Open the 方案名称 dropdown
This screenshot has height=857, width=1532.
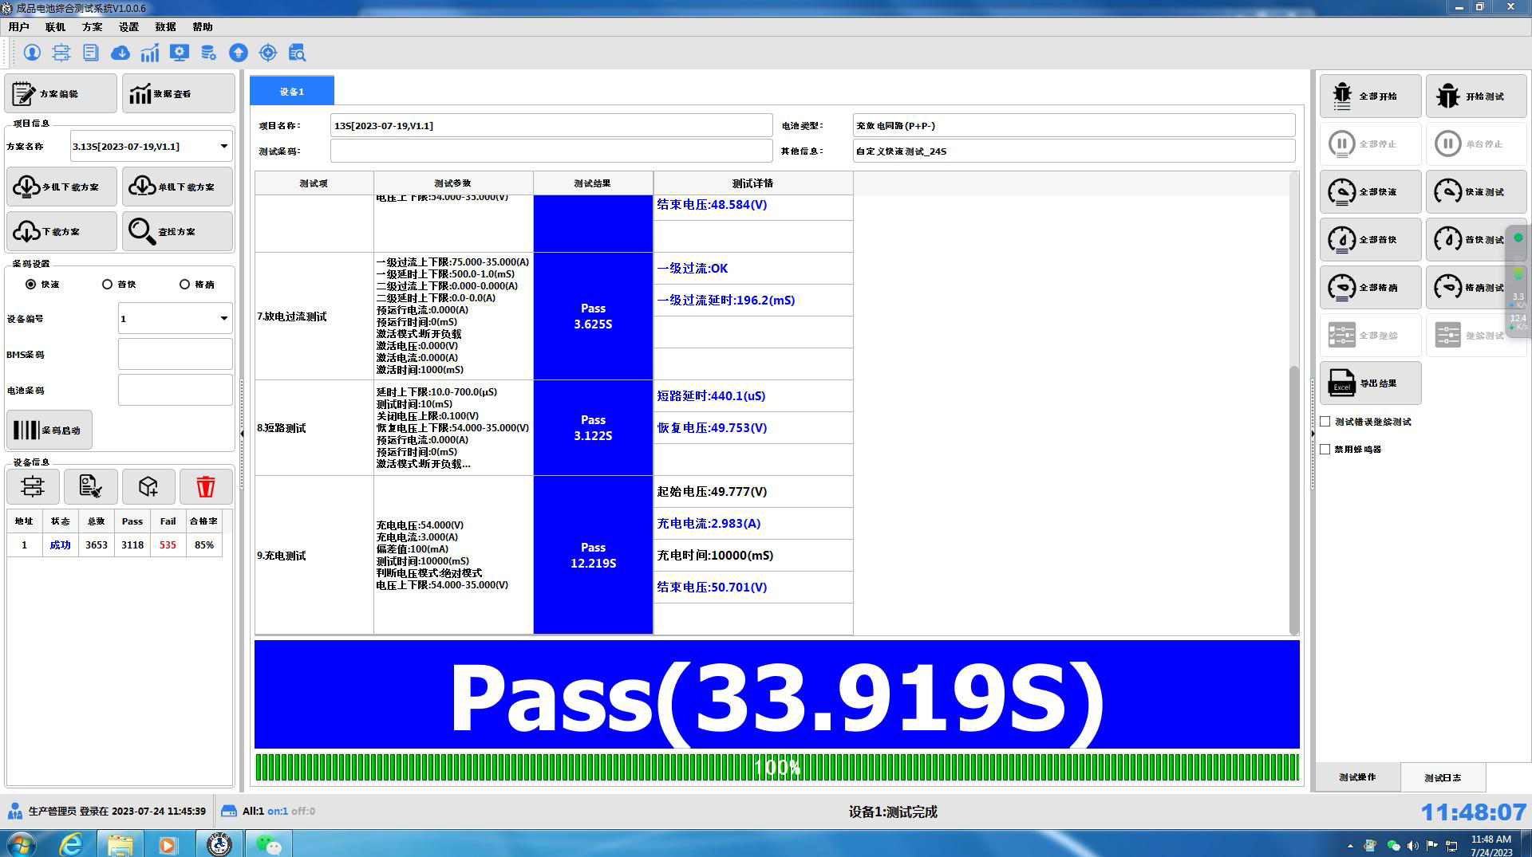[223, 147]
